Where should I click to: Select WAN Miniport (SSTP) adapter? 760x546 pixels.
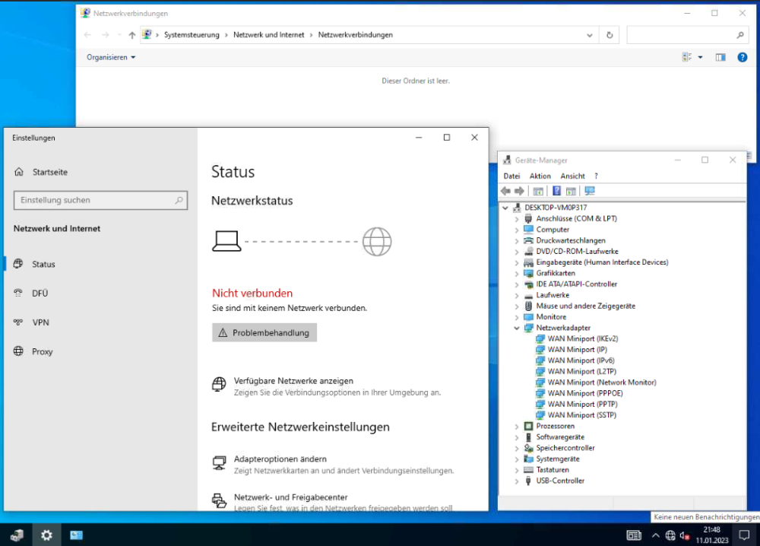click(x=582, y=415)
